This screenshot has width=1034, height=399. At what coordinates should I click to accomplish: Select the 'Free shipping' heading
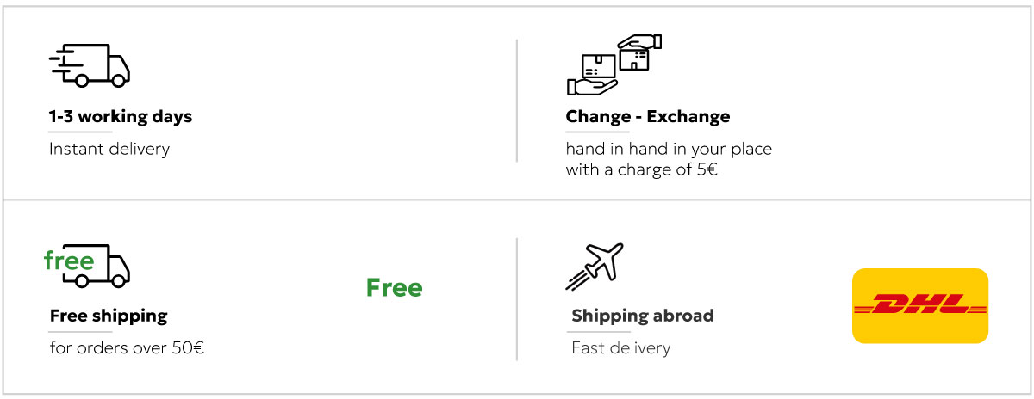(109, 316)
